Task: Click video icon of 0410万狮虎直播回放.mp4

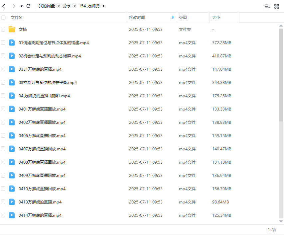Action: point(12,189)
